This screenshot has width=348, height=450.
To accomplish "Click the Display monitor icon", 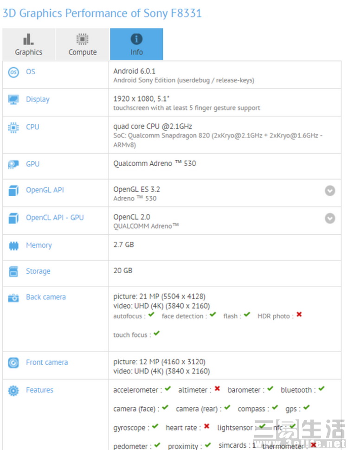I will [13, 100].
